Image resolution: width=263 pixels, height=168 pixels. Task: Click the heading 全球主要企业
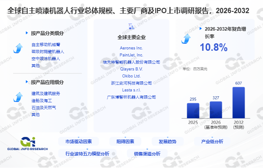click(x=131, y=37)
